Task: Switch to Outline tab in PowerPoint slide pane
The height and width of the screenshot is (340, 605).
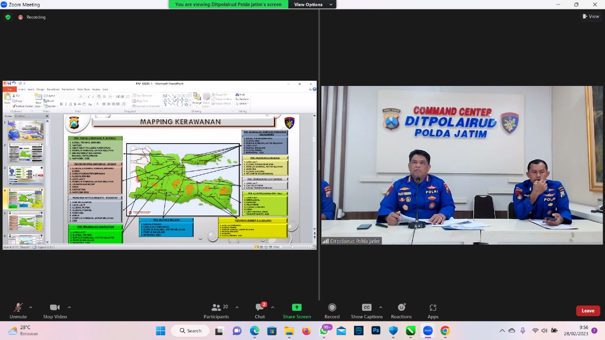Action: (20, 116)
